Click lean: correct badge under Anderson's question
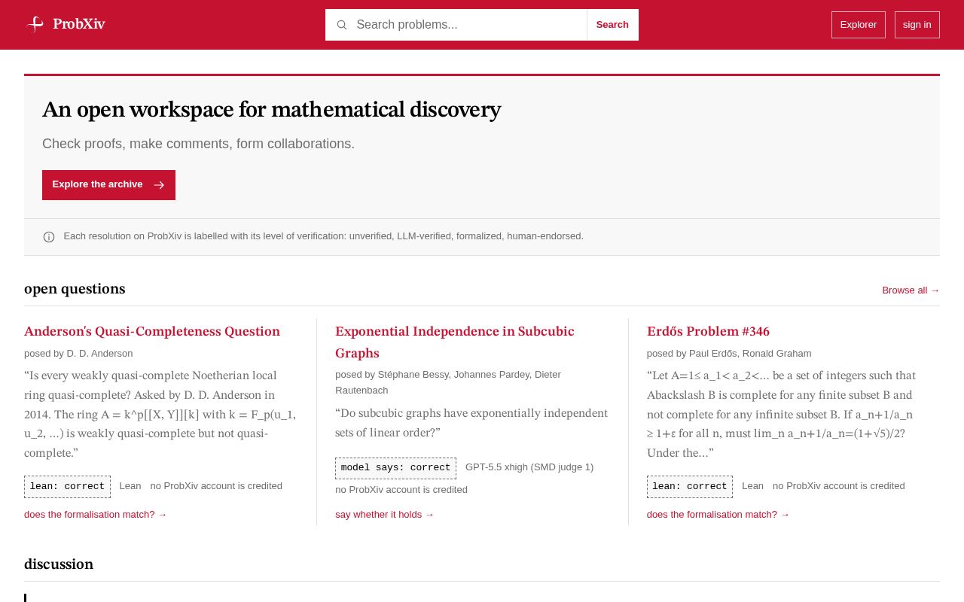964x602 pixels. 67,487
